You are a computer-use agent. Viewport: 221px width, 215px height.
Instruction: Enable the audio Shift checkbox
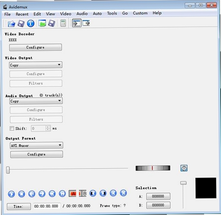[12, 128]
